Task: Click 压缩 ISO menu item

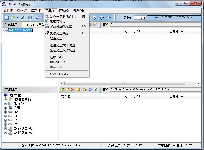Action: click(58, 57)
